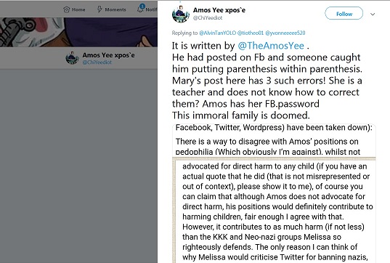
Task: Open the lower attached text screenshot
Action: click(274, 210)
